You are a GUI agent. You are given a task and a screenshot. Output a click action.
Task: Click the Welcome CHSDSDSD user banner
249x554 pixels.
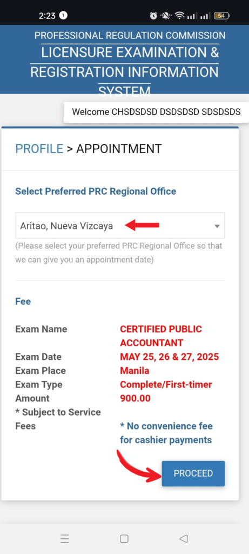156,112
